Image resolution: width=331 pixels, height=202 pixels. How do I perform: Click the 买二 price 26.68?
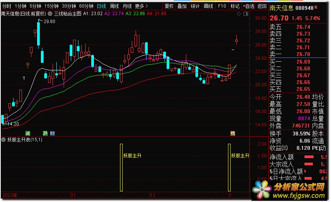(x=303, y=68)
